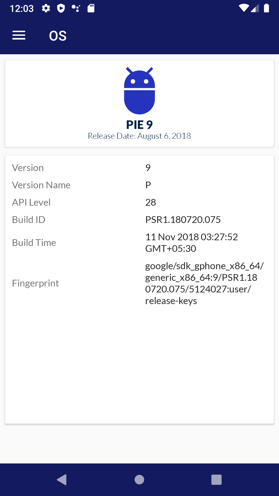Viewport: 279px width, 496px height.
Task: Tap the blue Android robot logo
Action: pyautogui.click(x=139, y=90)
